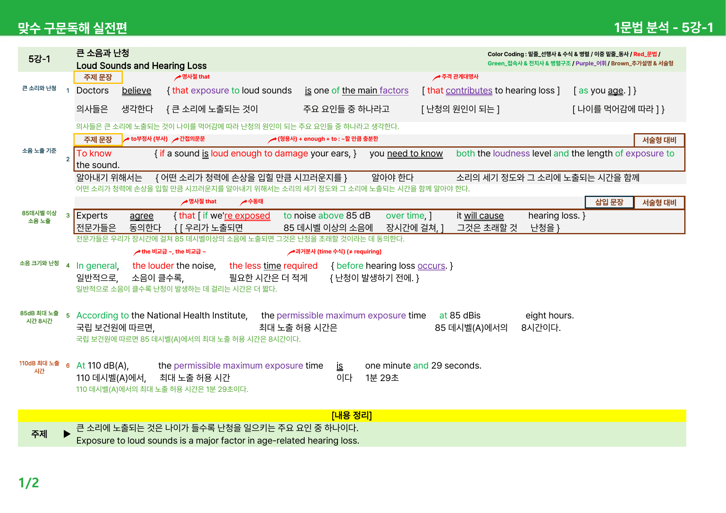Click the grammar note '간접의문문'
Screen dimensions: 726x513
(x=192, y=139)
